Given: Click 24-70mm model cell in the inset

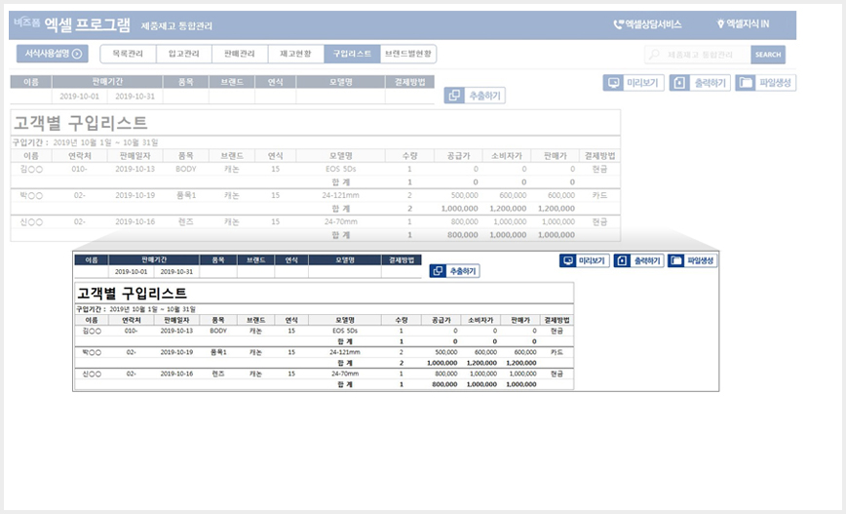Looking at the screenshot, I should click(345, 374).
